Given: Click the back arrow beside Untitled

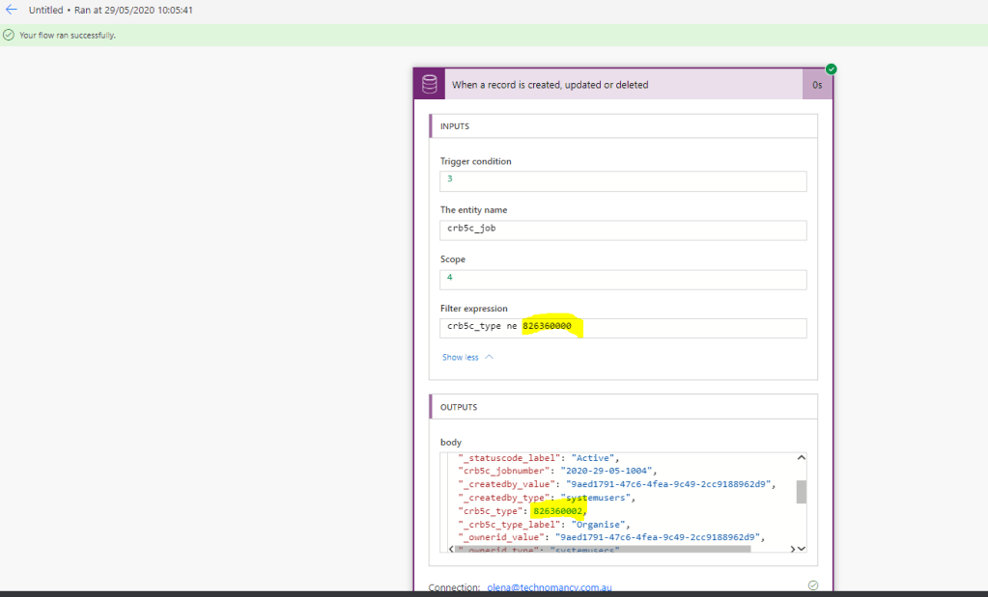Looking at the screenshot, I should click(x=12, y=10).
